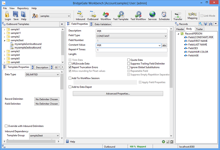Open the samples account dropdown
This screenshot has width=220, height=150.
coord(69,16)
